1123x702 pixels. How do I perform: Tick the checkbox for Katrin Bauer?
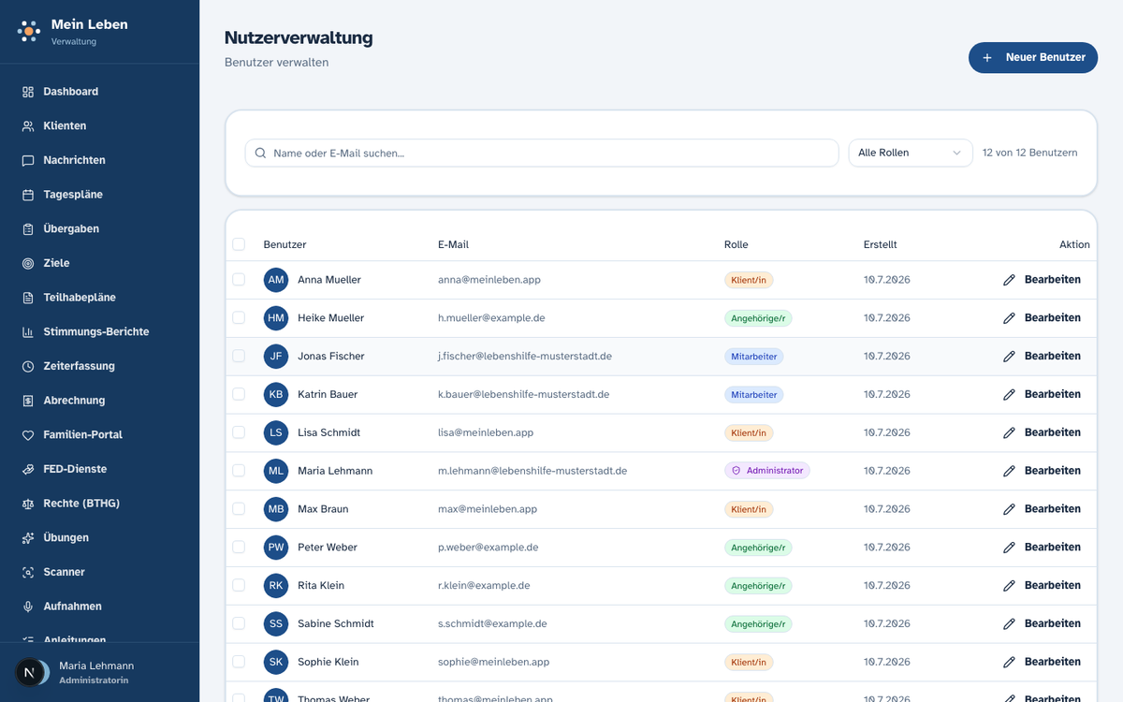239,394
